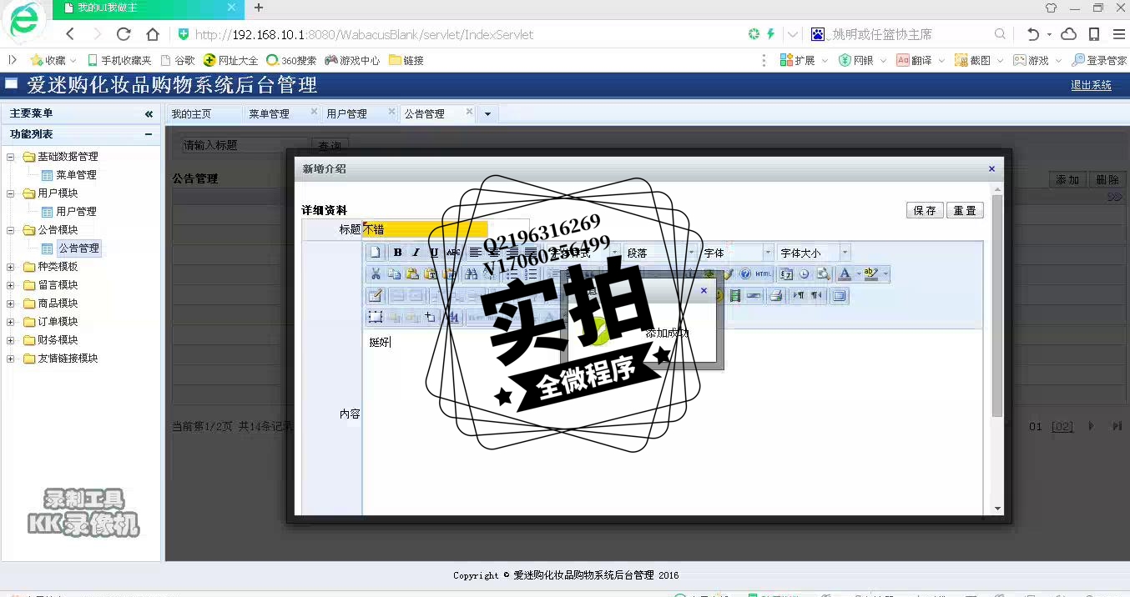Click the browser address bar URL
The width and height of the screenshot is (1130, 597).
click(x=364, y=34)
